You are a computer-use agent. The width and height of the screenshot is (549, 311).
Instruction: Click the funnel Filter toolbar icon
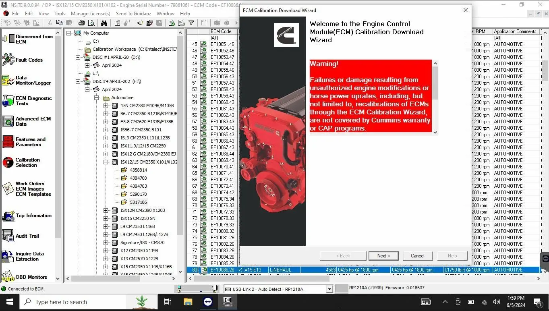point(191,23)
